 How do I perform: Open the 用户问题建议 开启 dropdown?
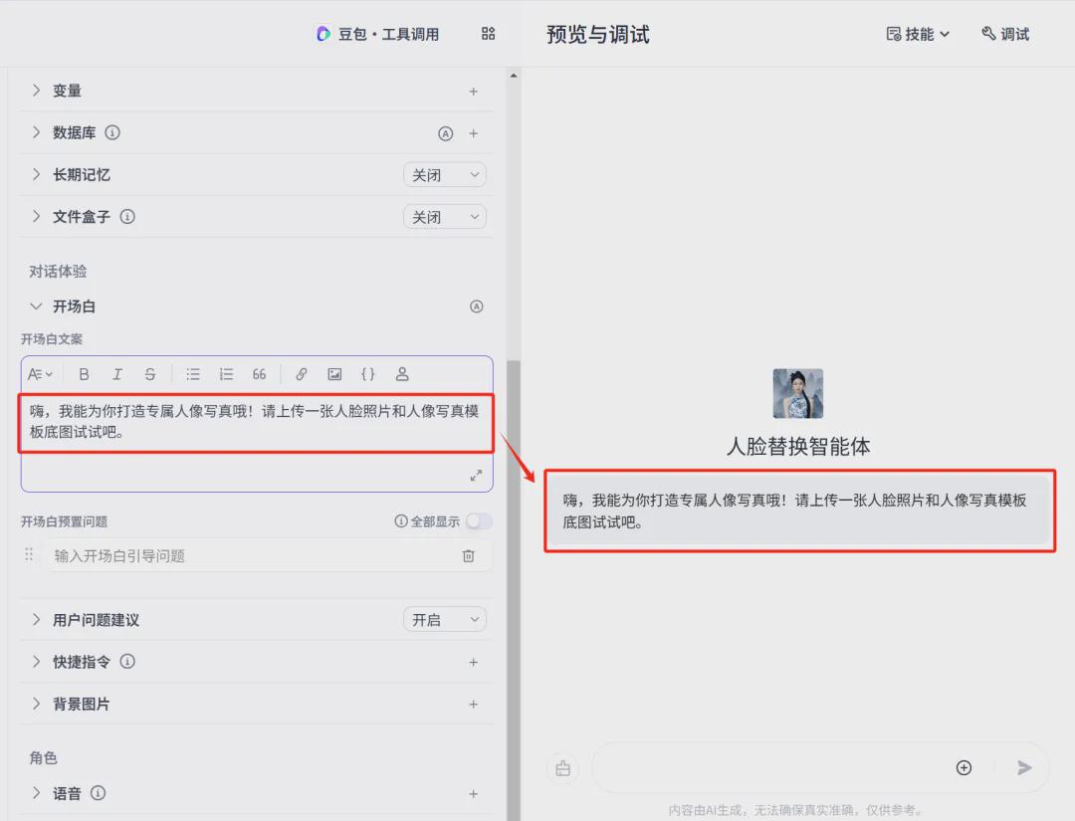click(x=444, y=618)
